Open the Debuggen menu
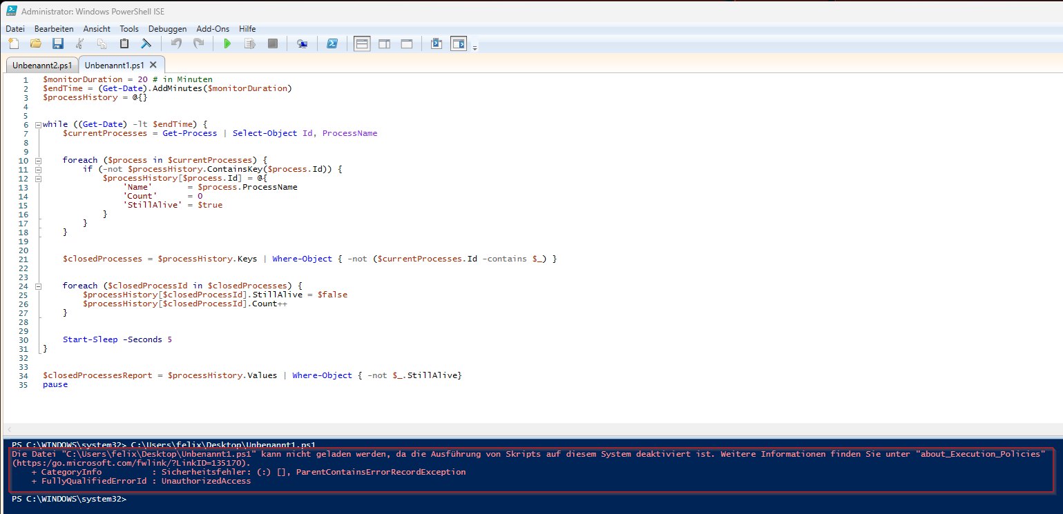Viewport: 1063px width, 514px height. coord(167,29)
